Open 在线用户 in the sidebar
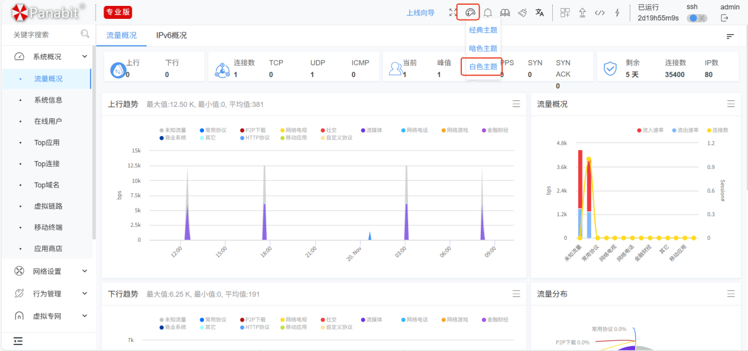Image resolution: width=748 pixels, height=351 pixels. (48, 121)
